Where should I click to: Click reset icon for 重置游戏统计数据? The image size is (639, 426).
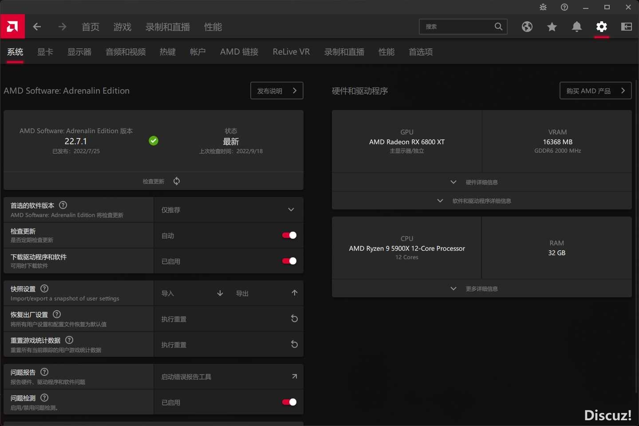click(x=294, y=344)
